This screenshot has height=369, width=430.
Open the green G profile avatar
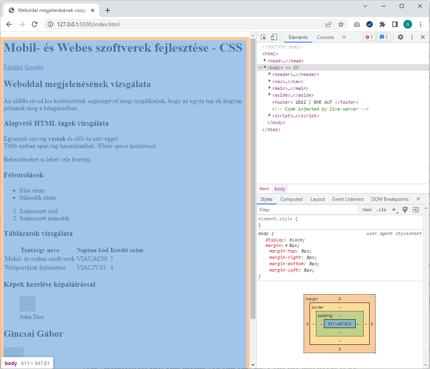pos(408,24)
